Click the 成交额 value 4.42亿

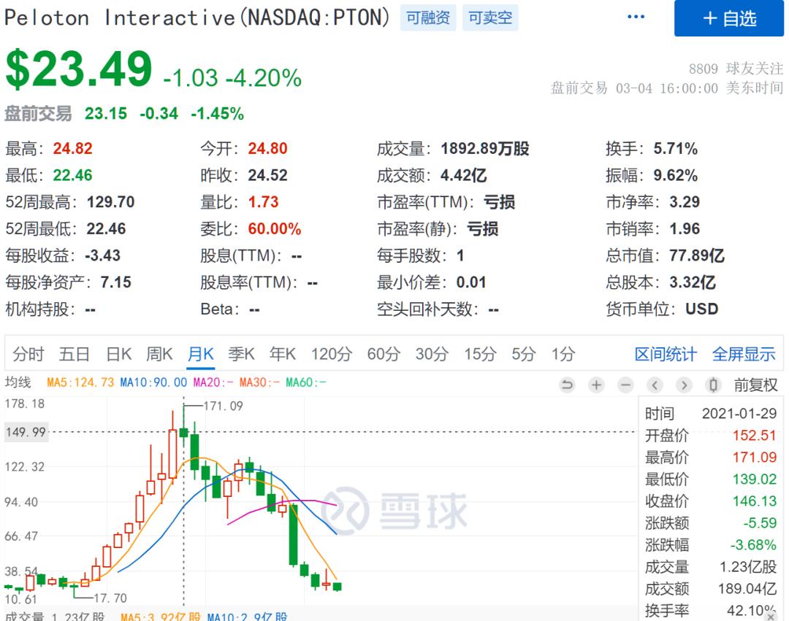coord(463,175)
